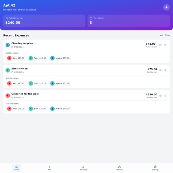Click Manage your shared expenses subtitle
This screenshot has width=173, height=173.
[20, 10]
